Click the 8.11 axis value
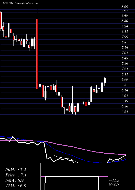 (x=125, y=31)
